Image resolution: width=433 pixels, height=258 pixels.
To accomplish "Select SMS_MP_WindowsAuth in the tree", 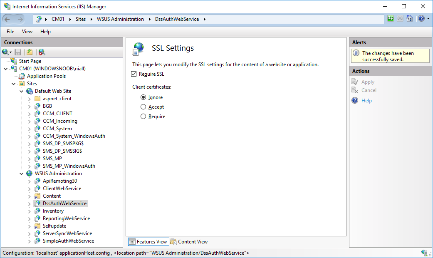I will point(69,166).
